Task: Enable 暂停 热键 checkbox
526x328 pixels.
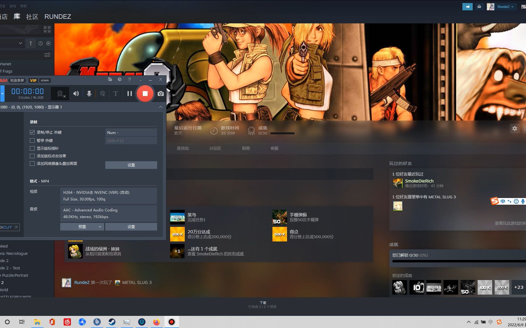Action: coord(32,140)
